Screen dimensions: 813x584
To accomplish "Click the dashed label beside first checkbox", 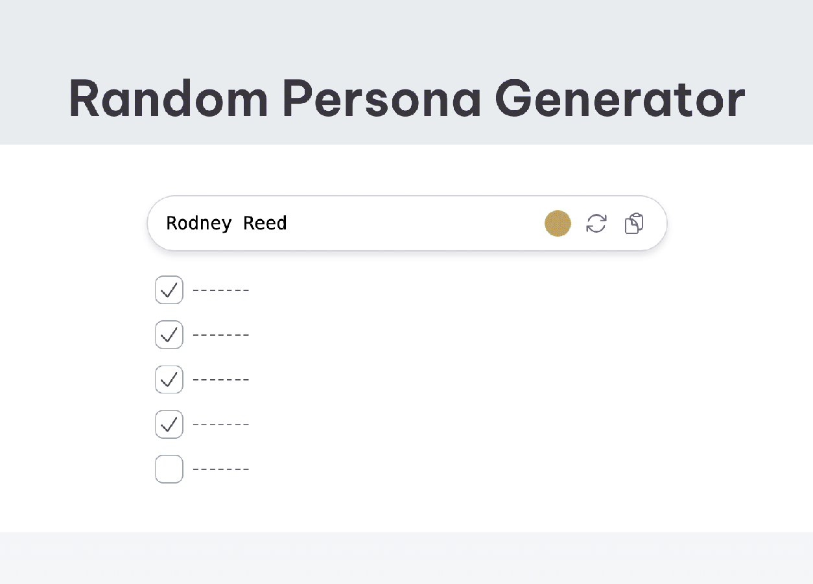I will pyautogui.click(x=221, y=290).
